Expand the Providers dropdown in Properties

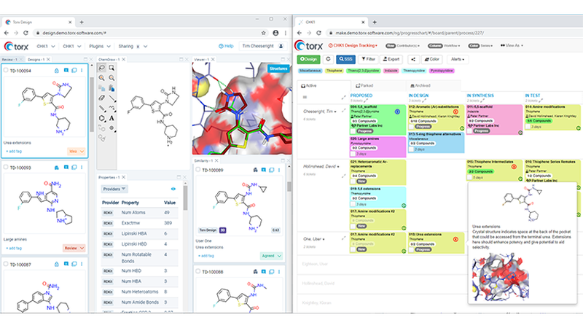114,189
